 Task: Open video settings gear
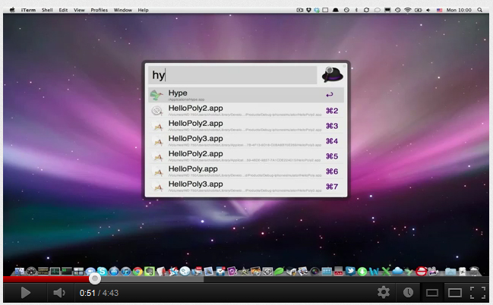(384, 292)
